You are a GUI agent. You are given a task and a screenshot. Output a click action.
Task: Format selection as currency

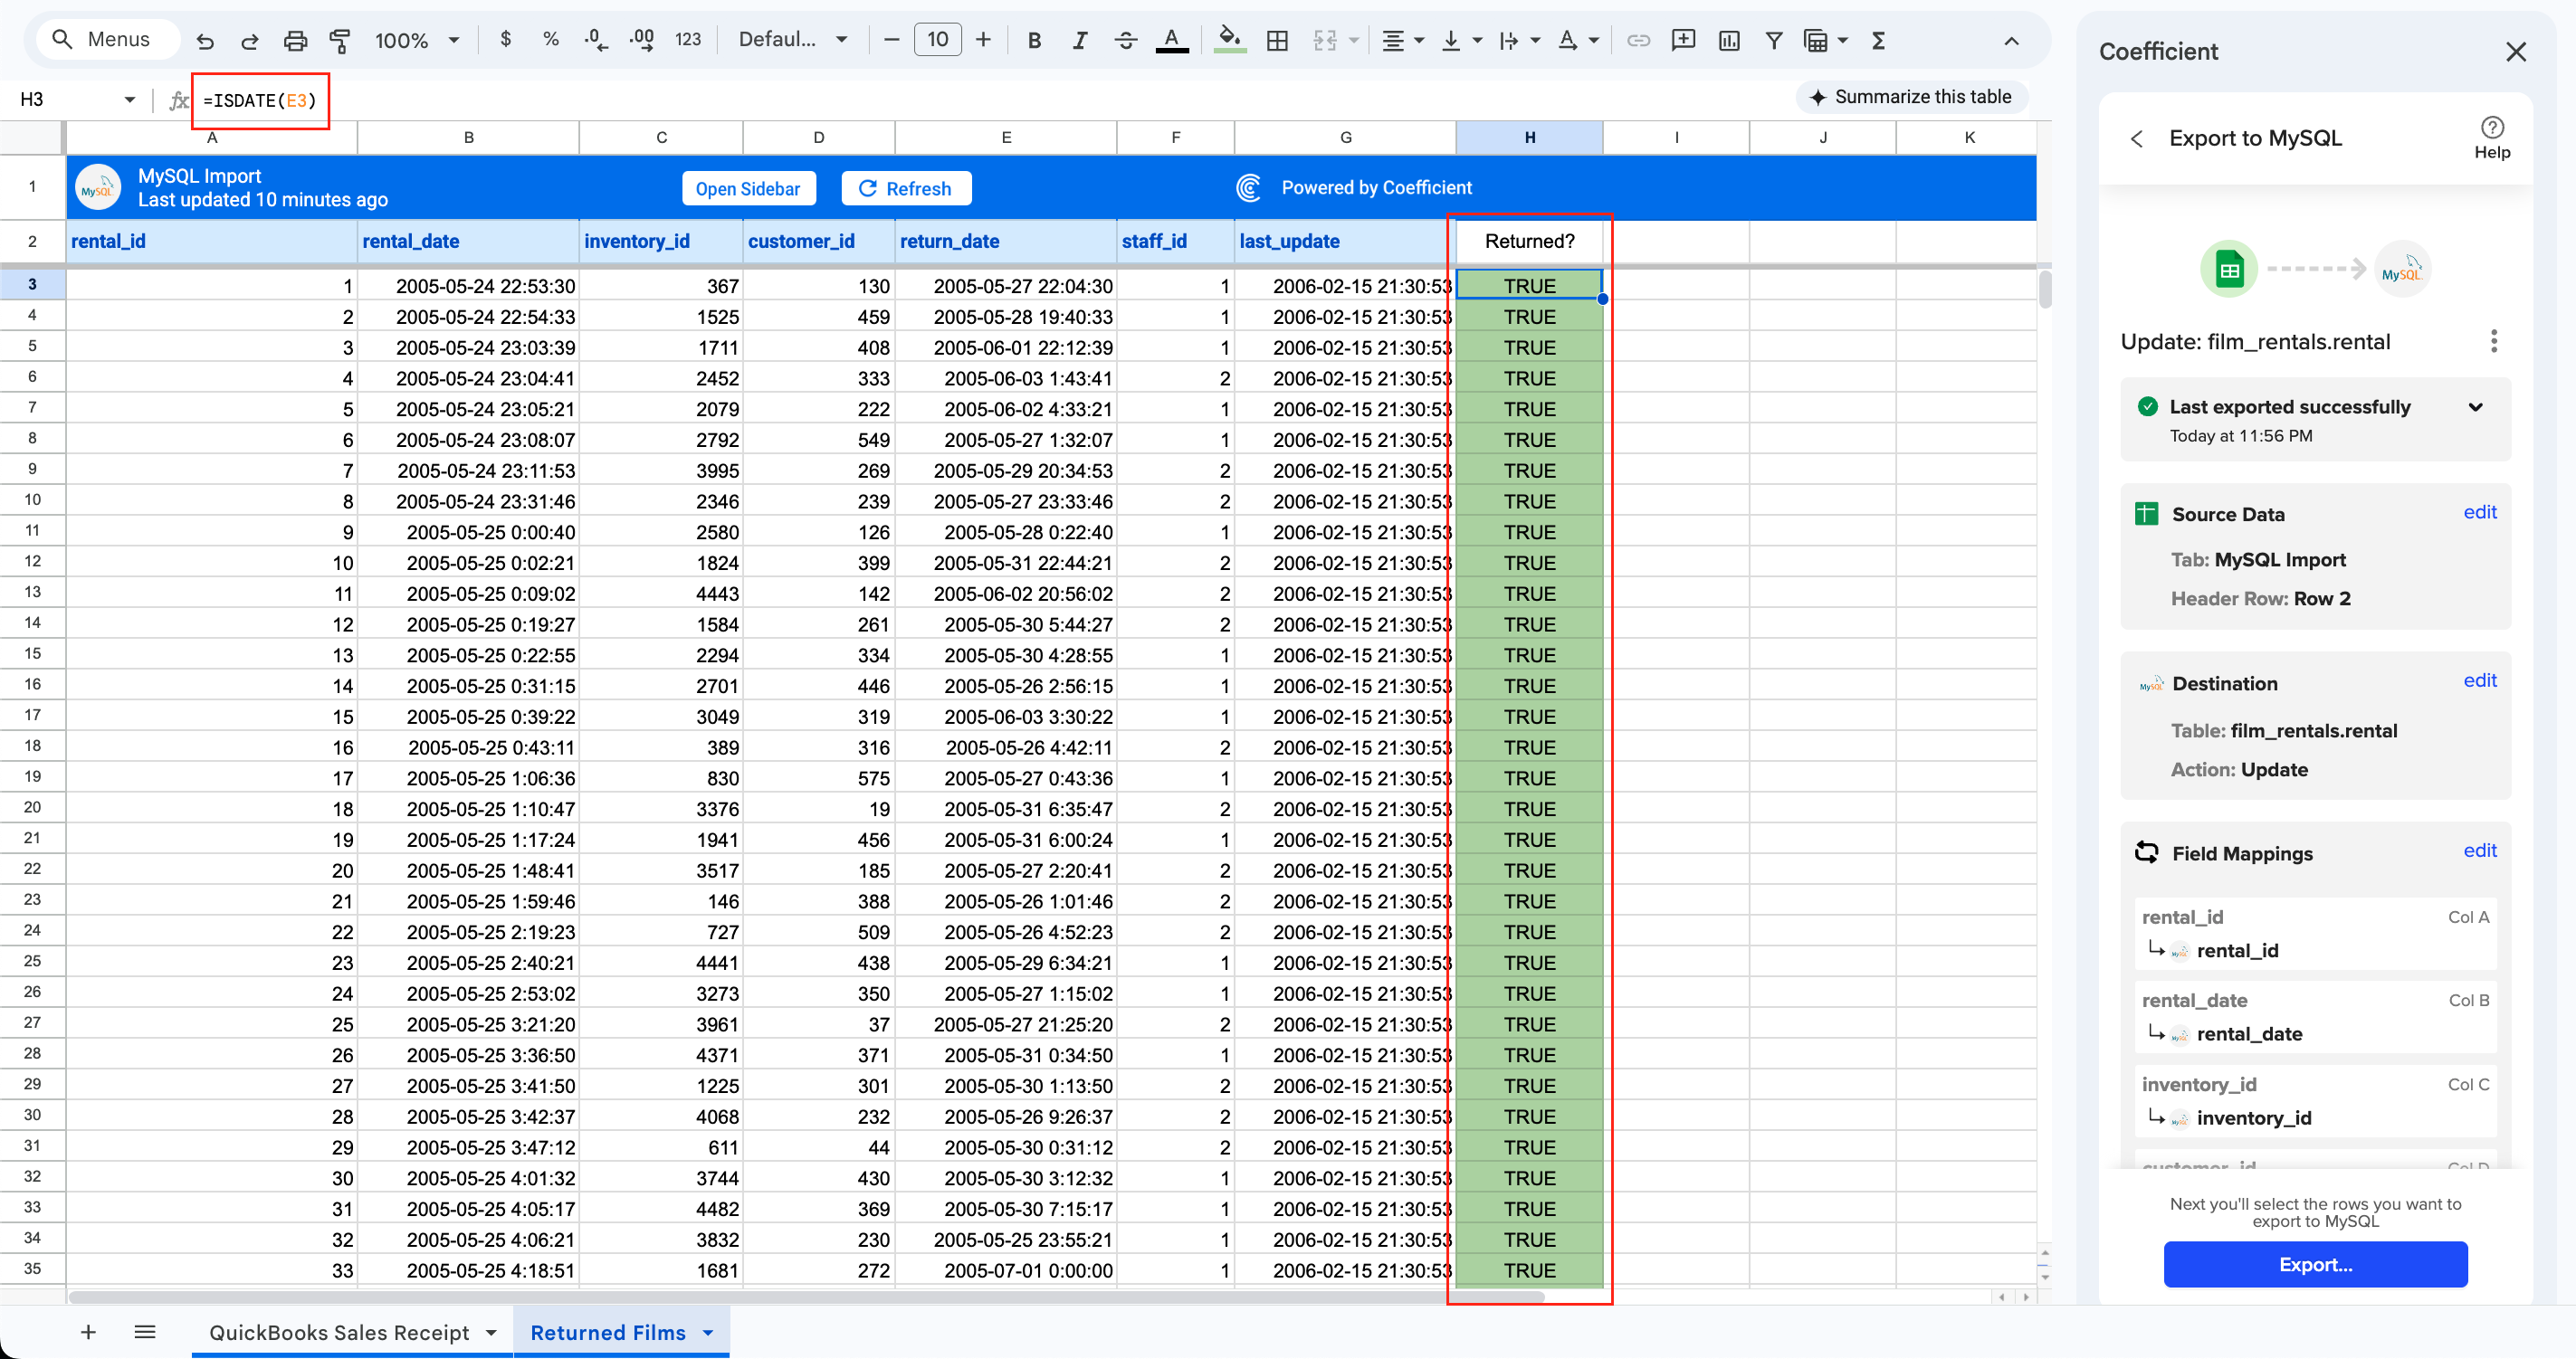click(x=506, y=39)
